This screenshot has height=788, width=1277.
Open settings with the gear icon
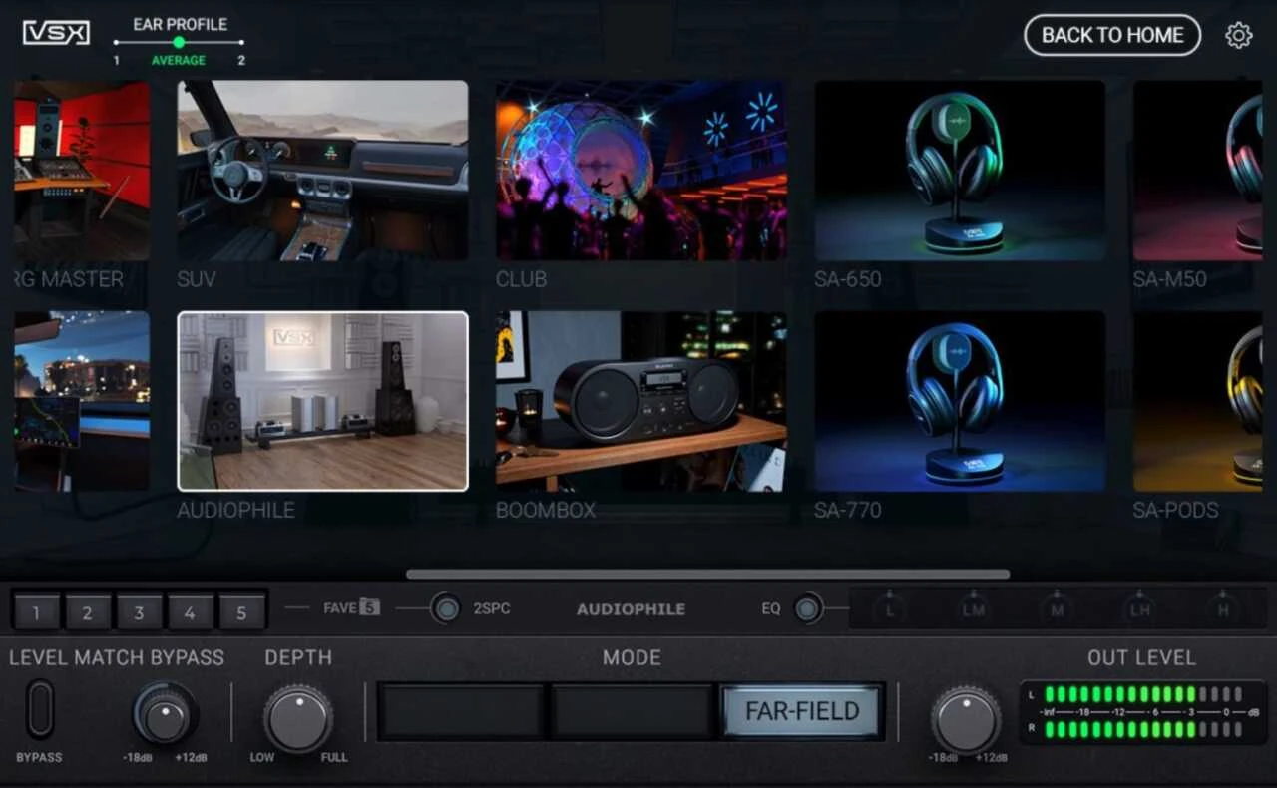tap(1238, 36)
